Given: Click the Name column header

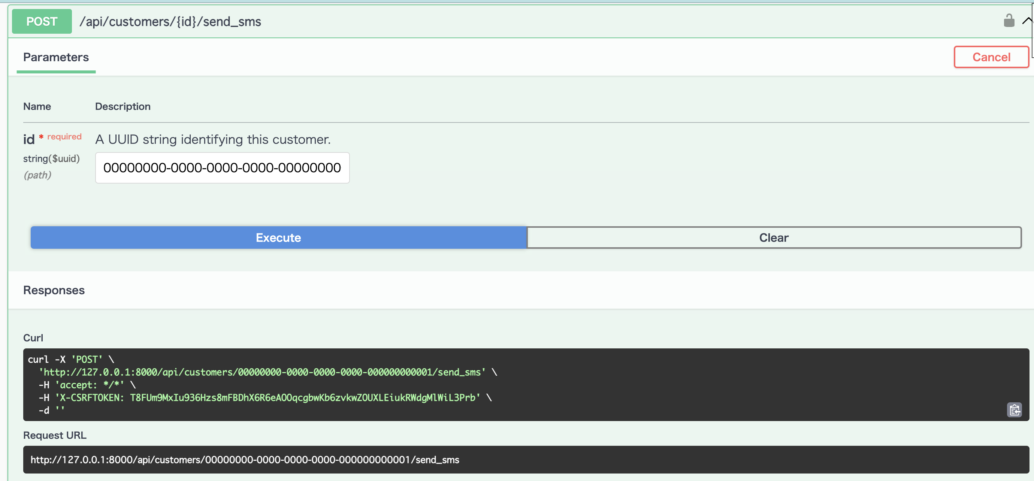Looking at the screenshot, I should pos(37,106).
